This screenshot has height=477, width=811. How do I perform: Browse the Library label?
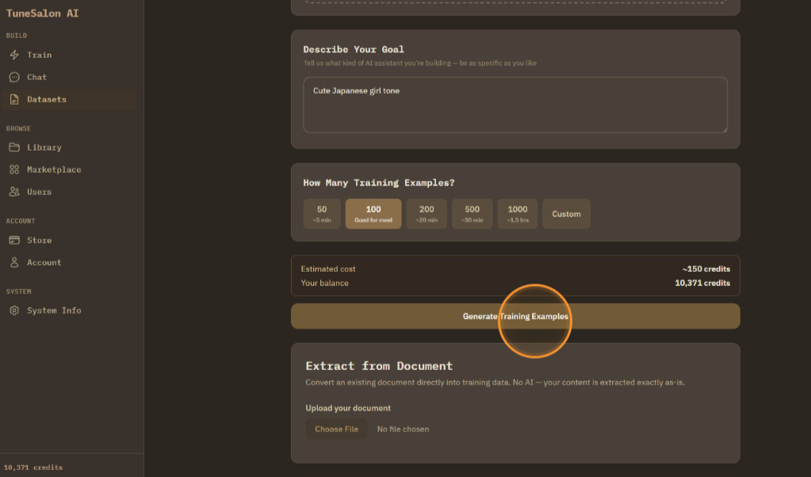pos(44,147)
